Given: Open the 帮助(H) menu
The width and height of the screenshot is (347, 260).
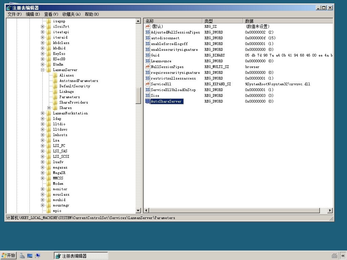Looking at the screenshot, I should (92, 14).
